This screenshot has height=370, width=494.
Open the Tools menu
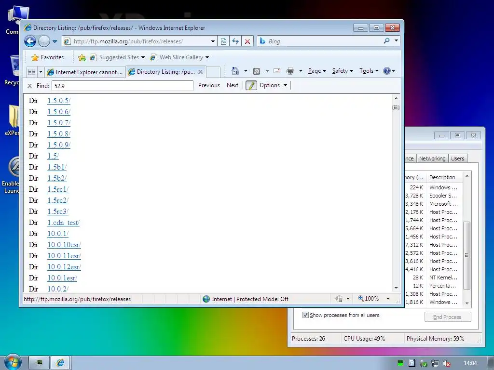click(369, 71)
